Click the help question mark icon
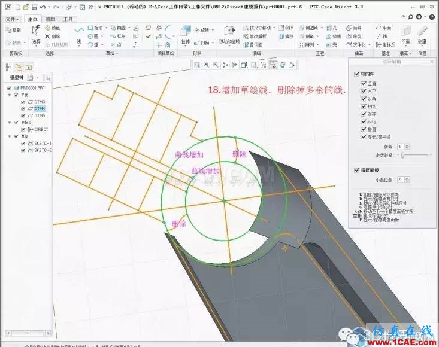 pyautogui.click(x=432, y=17)
